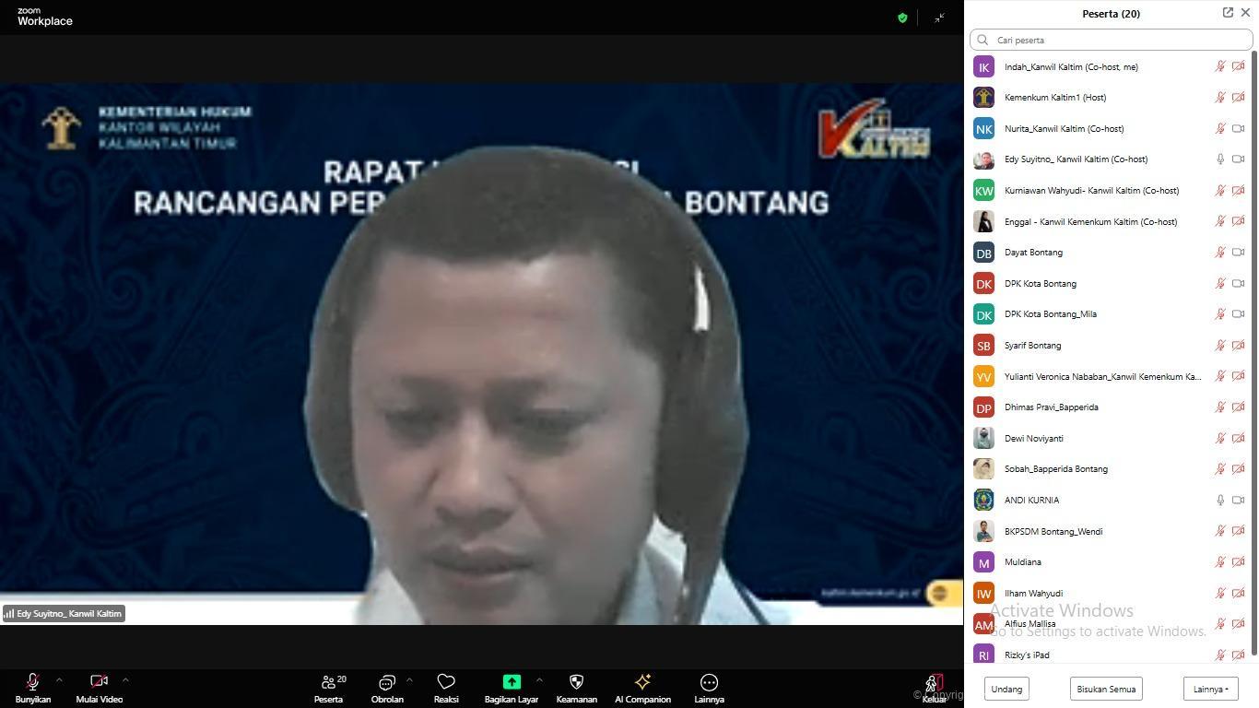This screenshot has width=1259, height=708.
Task: Toggle the Bunyikan microphone button
Action: click(x=32, y=687)
